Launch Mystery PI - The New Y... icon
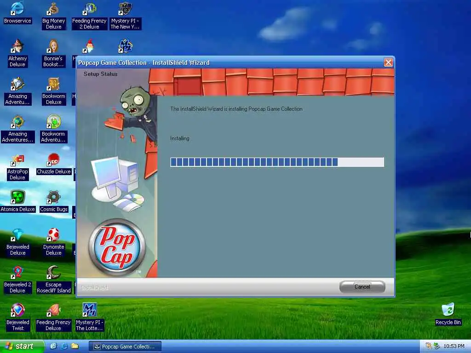This screenshot has width=471, height=353. (125, 16)
